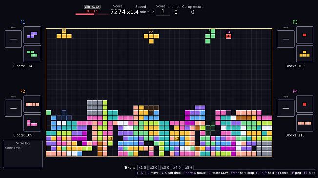Select P4's pink I-piece queued preview

[304, 123]
